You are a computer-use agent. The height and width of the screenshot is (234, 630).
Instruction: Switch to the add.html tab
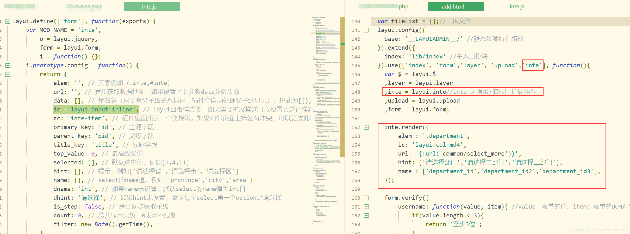click(455, 6)
